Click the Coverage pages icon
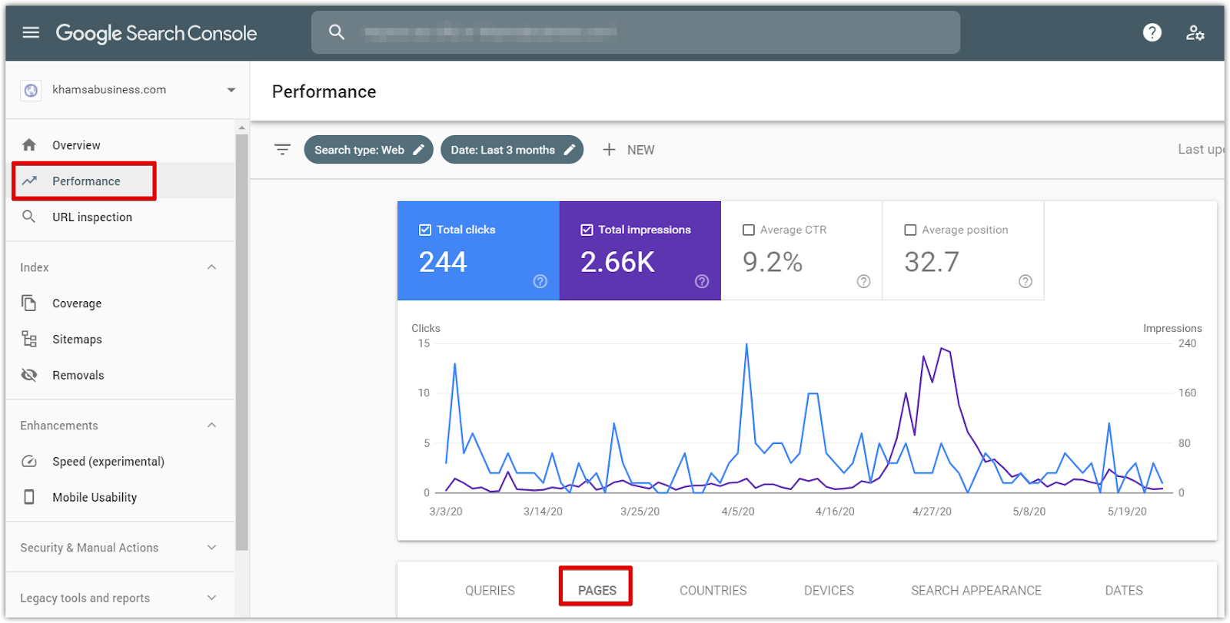This screenshot has width=1230, height=623. 29,303
